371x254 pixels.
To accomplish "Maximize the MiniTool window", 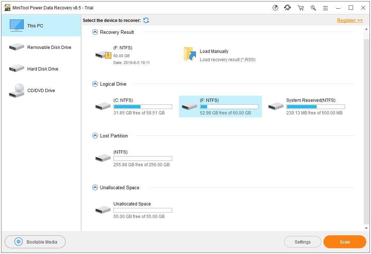I will [351, 8].
